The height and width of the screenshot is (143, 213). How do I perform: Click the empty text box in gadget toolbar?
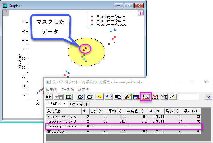(188, 97)
